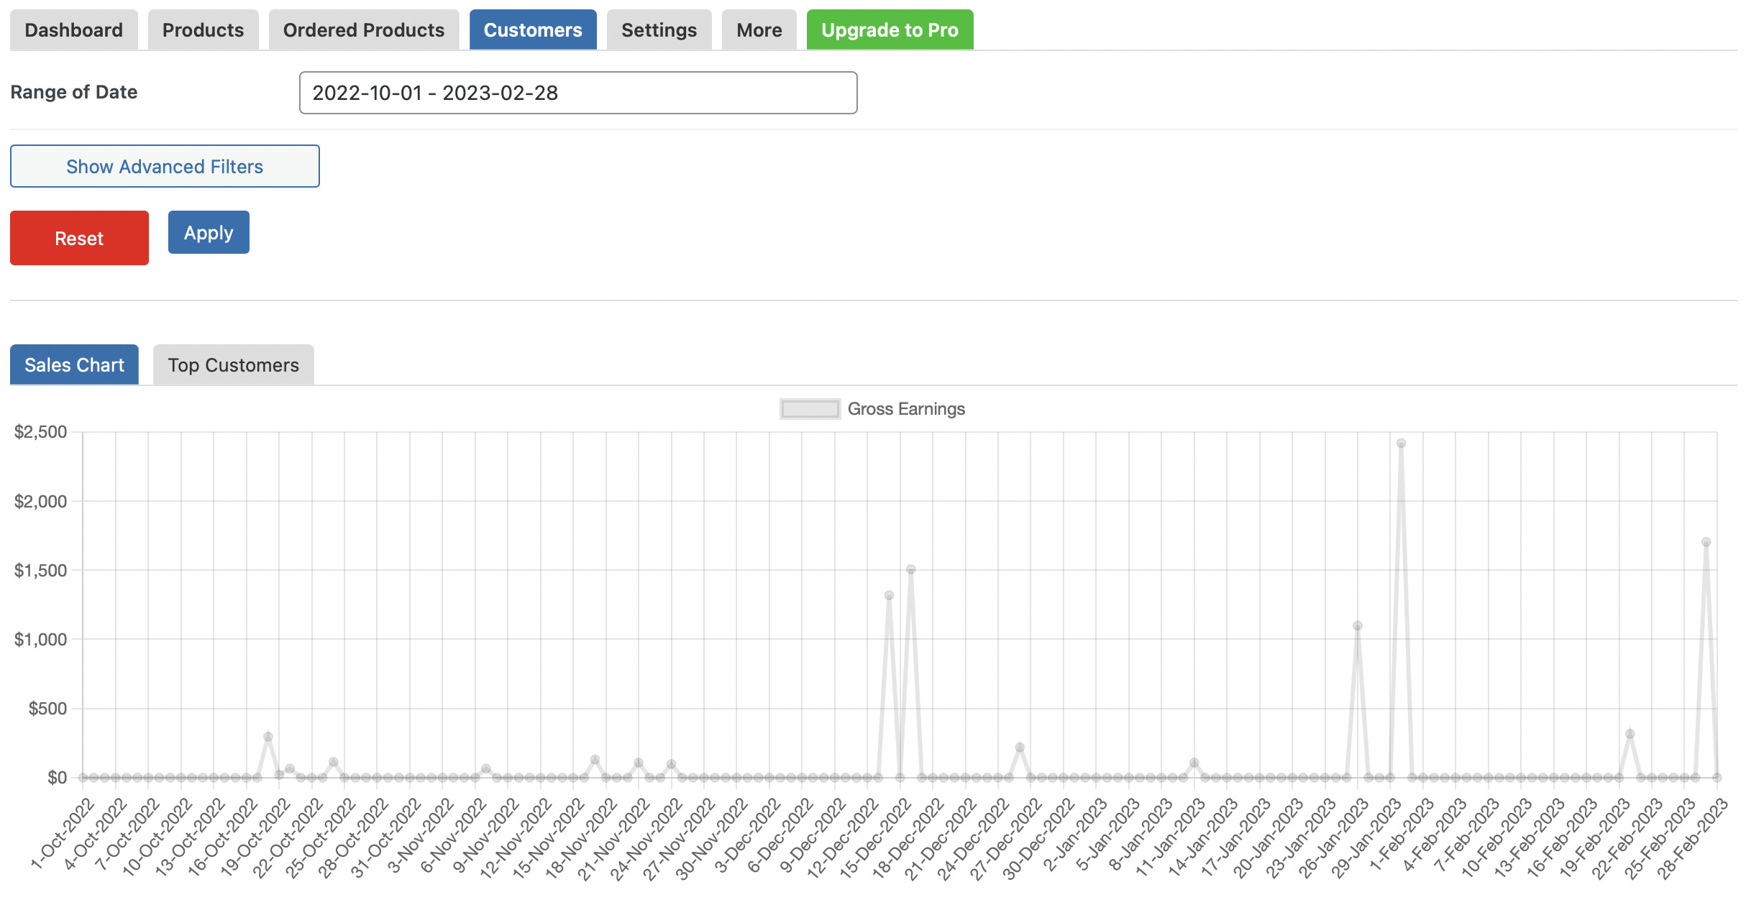The height and width of the screenshot is (900, 1746).
Task: Click the Range of Date input field
Action: (x=578, y=93)
